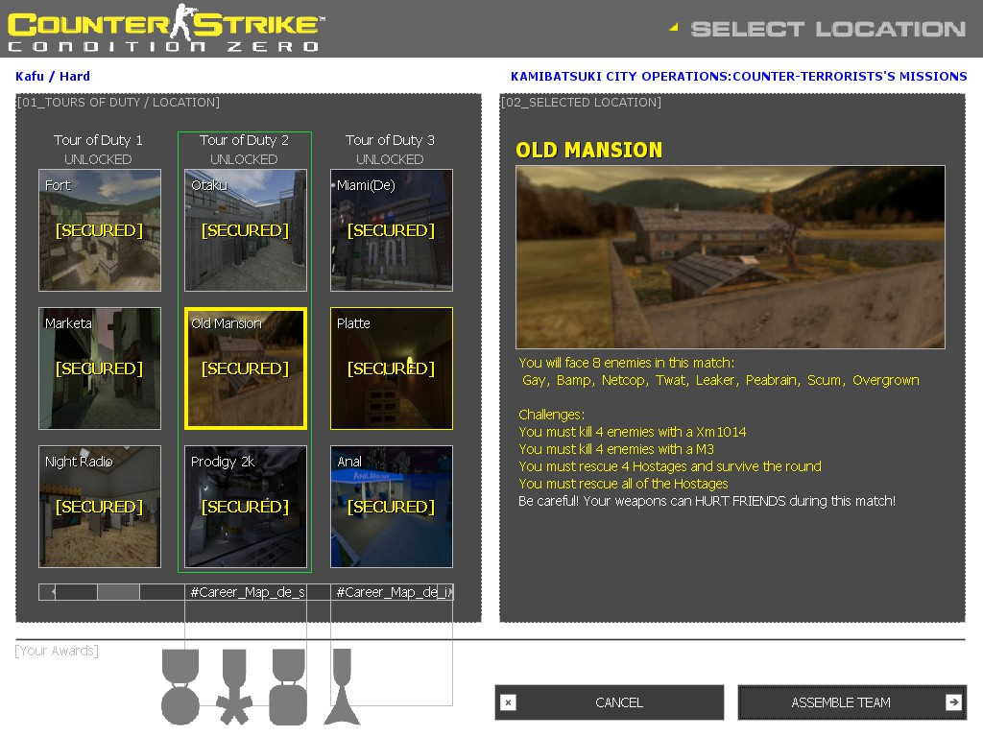Click the CANCEL button
Image resolution: width=983 pixels, height=737 pixels.
coord(610,702)
